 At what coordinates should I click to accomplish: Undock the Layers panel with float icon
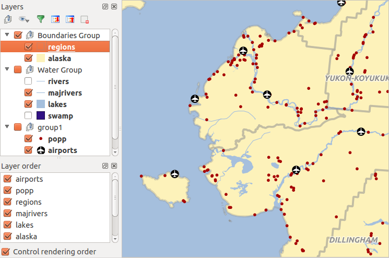[x=105, y=6]
